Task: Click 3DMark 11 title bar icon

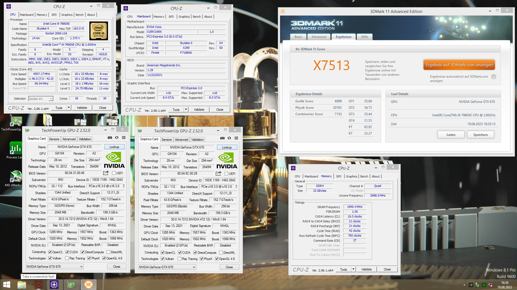Action: click(x=283, y=11)
